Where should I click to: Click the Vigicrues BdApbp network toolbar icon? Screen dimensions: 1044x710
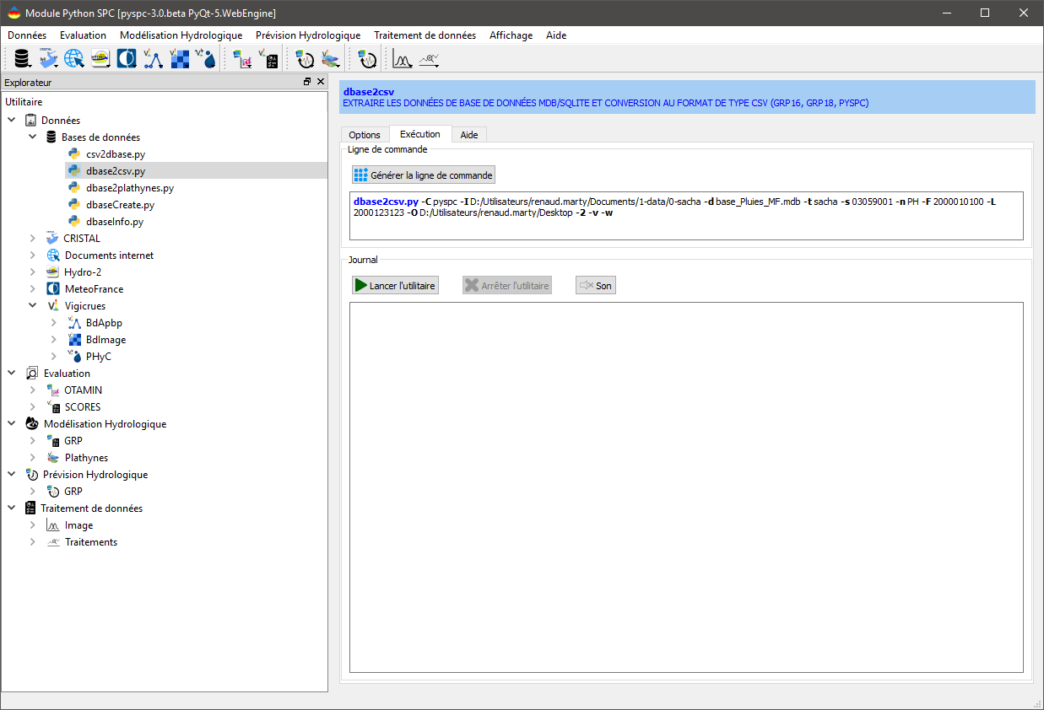[153, 59]
